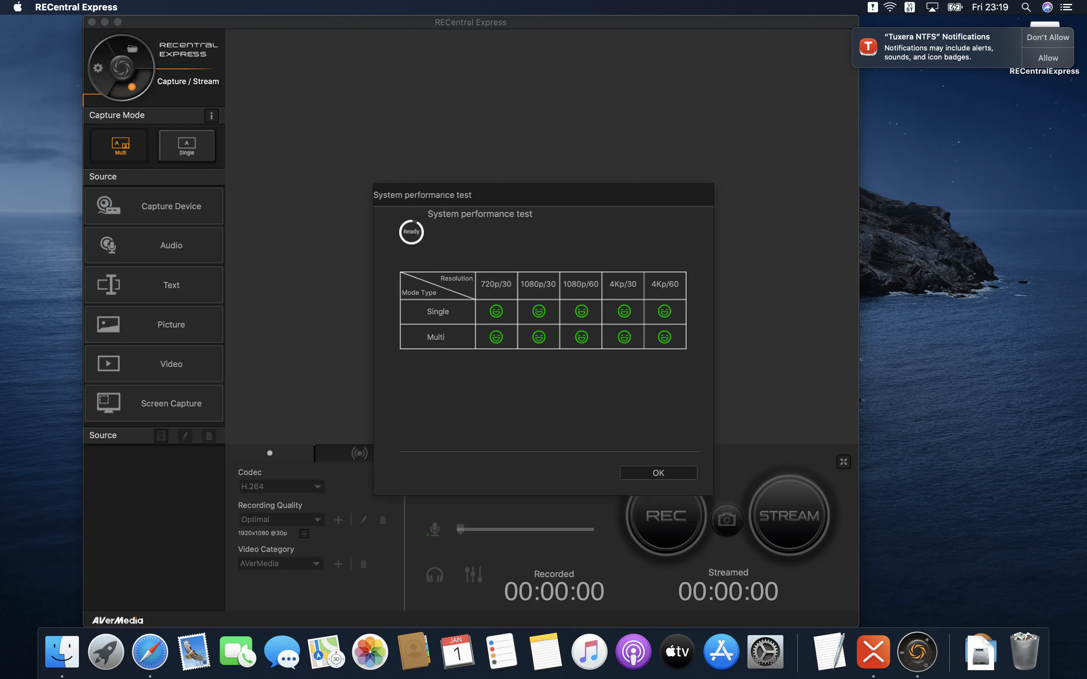The height and width of the screenshot is (679, 1087).
Task: Open Notification Center list icon
Action: coord(1066,7)
